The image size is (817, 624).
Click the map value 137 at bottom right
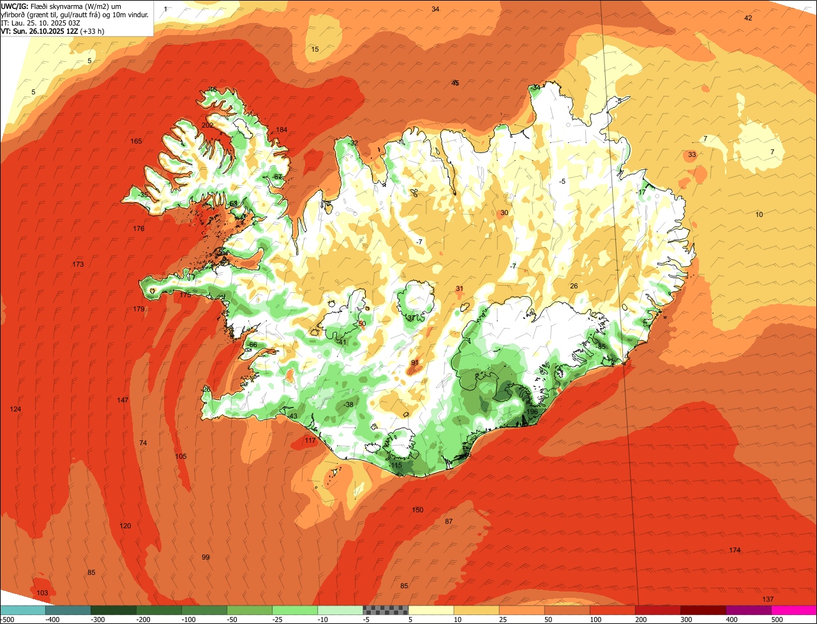tap(768, 599)
